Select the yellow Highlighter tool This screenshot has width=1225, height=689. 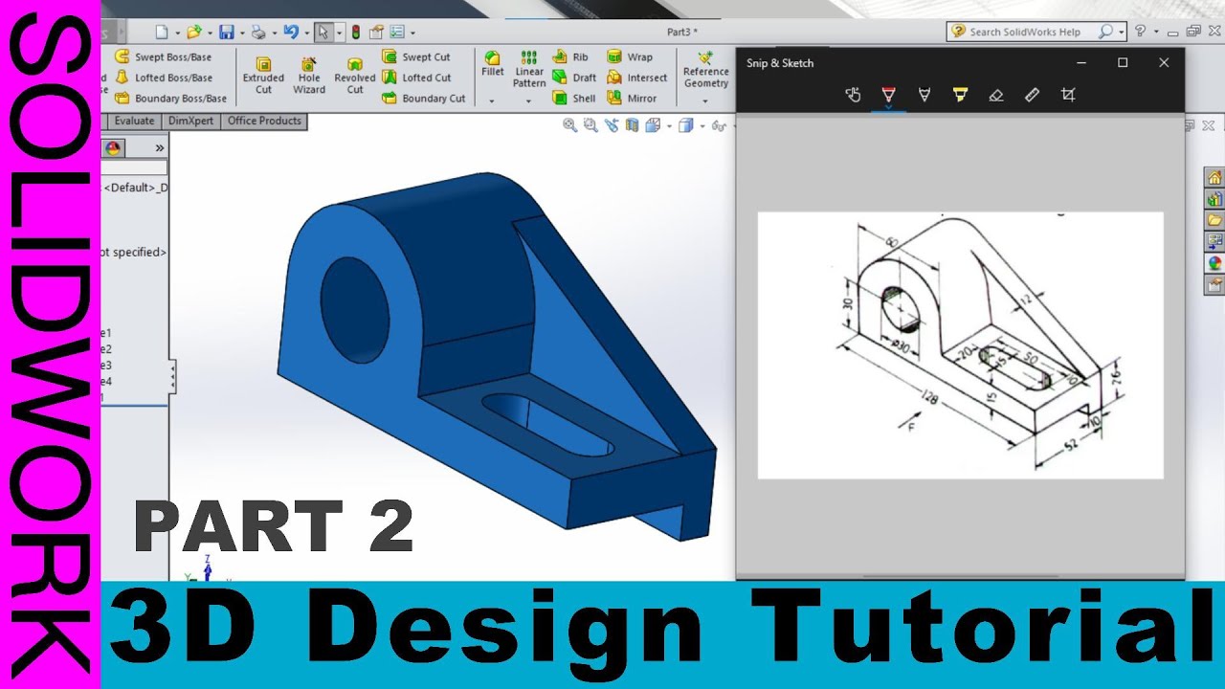tap(960, 95)
